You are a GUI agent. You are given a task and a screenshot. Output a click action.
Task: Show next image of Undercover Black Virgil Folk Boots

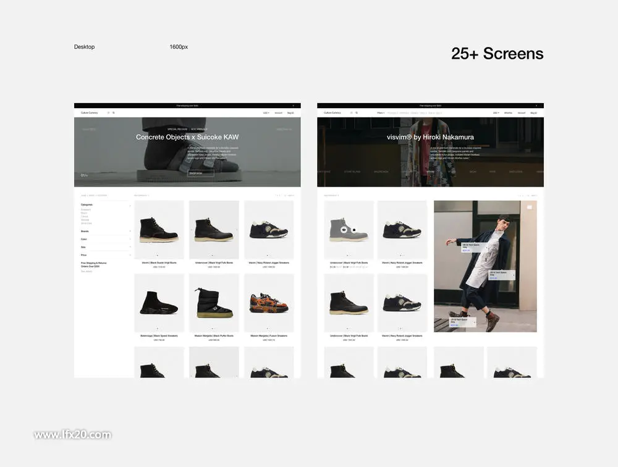(237, 230)
